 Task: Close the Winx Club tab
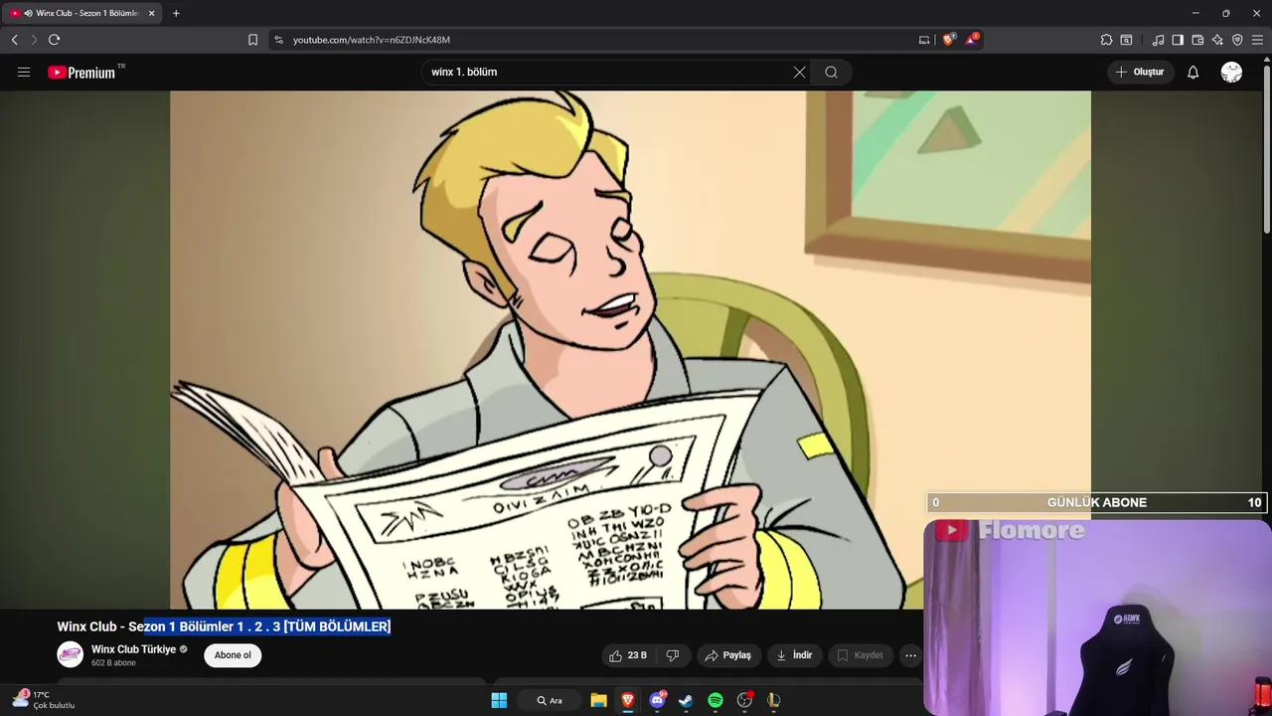pos(151,13)
